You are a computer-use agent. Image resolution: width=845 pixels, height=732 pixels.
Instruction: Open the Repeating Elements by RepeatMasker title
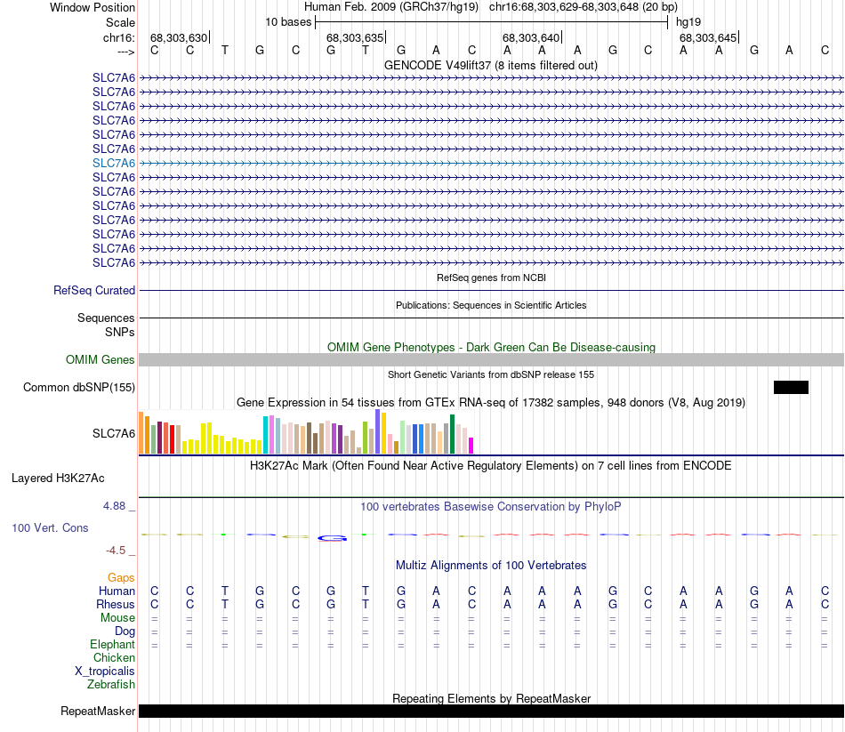491,698
